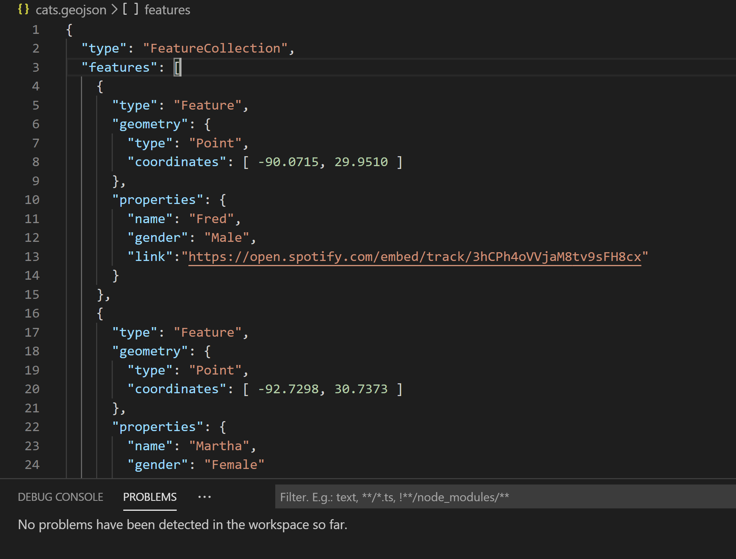
Task: Select the Problems tab
Action: tap(150, 497)
